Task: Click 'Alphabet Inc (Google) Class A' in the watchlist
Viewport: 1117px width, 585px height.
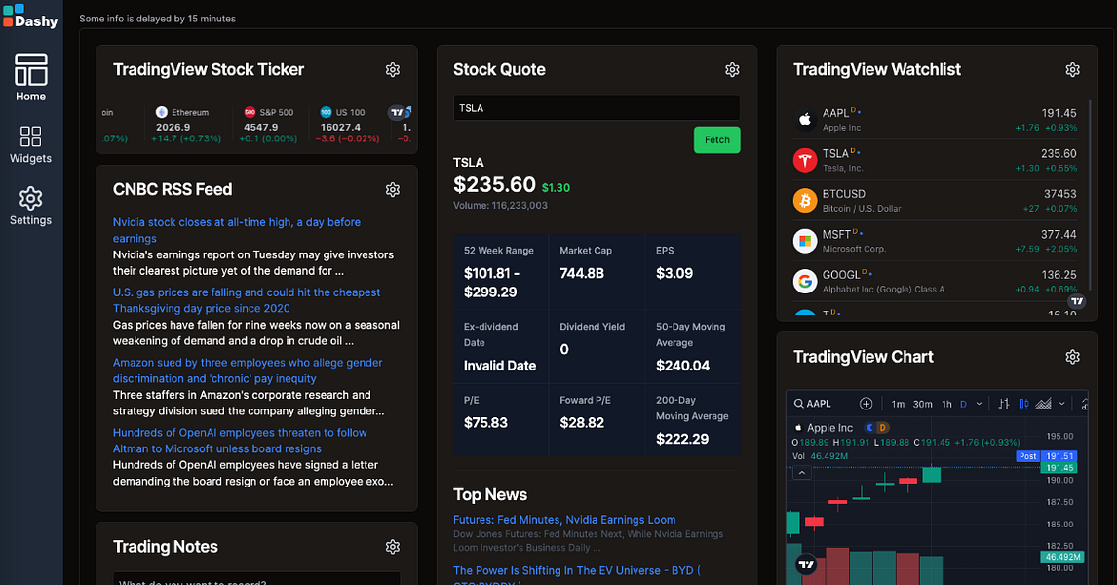Action: tap(883, 290)
